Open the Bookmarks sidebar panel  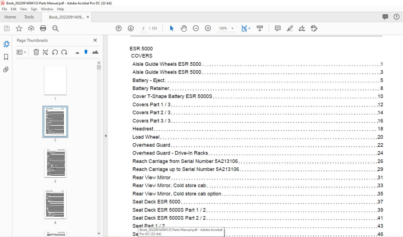pos(6,57)
